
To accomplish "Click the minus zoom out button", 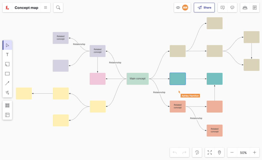I will point(232,153).
